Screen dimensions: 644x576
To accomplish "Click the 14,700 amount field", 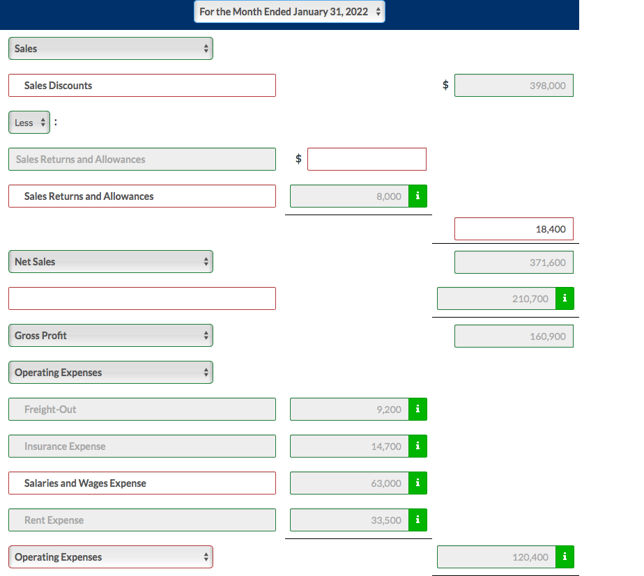I will (x=349, y=446).
